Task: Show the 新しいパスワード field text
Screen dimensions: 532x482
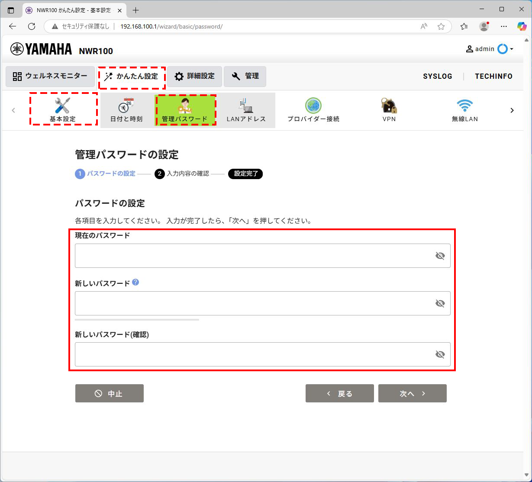Action: pos(440,303)
